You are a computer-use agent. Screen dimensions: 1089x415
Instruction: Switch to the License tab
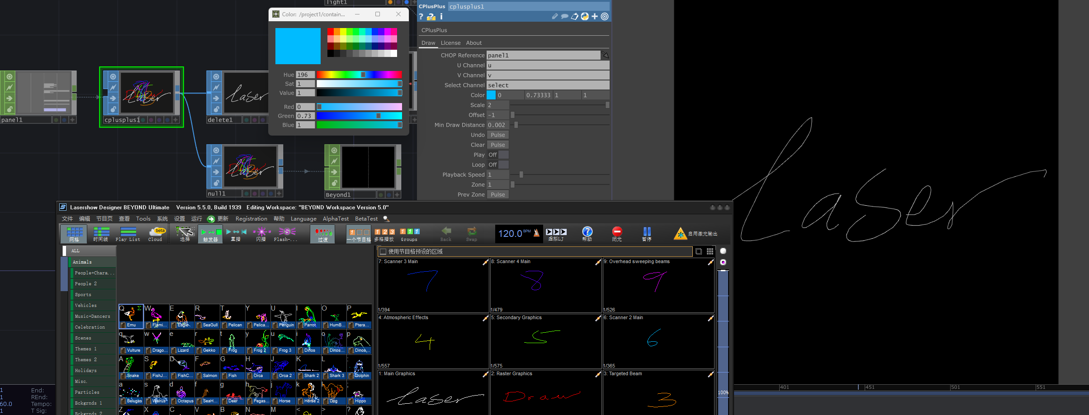(450, 43)
